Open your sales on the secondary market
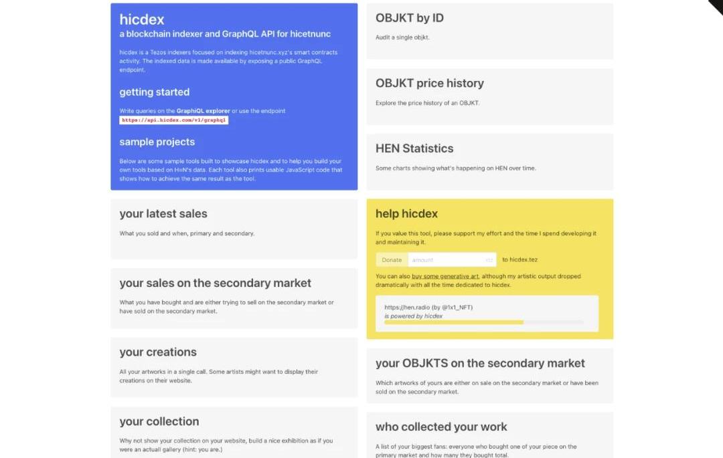Image resolution: width=723 pixels, height=458 pixels. (x=234, y=298)
